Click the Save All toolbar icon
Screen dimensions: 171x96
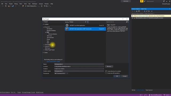point(13,6)
